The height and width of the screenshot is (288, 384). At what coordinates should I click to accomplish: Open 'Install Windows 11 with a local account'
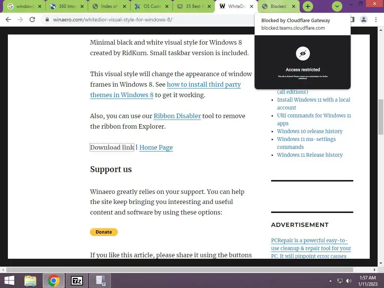313,103
